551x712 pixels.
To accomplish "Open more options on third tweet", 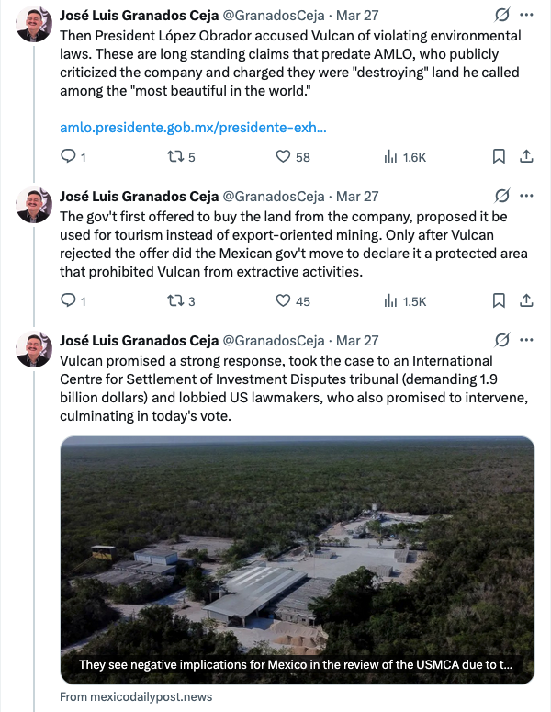I will point(526,340).
